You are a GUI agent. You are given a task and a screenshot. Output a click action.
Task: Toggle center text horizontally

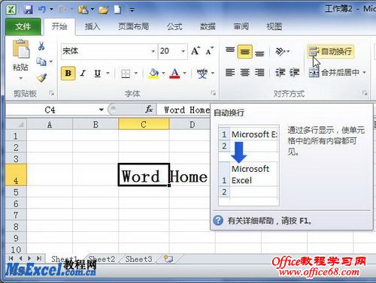pyautogui.click(x=244, y=73)
